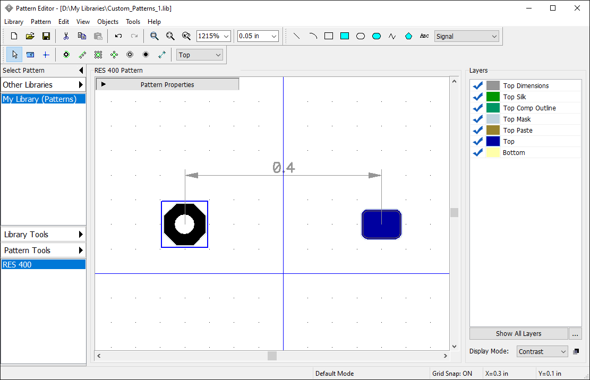Paste from clipboard using the Paste icon
This screenshot has height=380, width=590.
(98, 36)
